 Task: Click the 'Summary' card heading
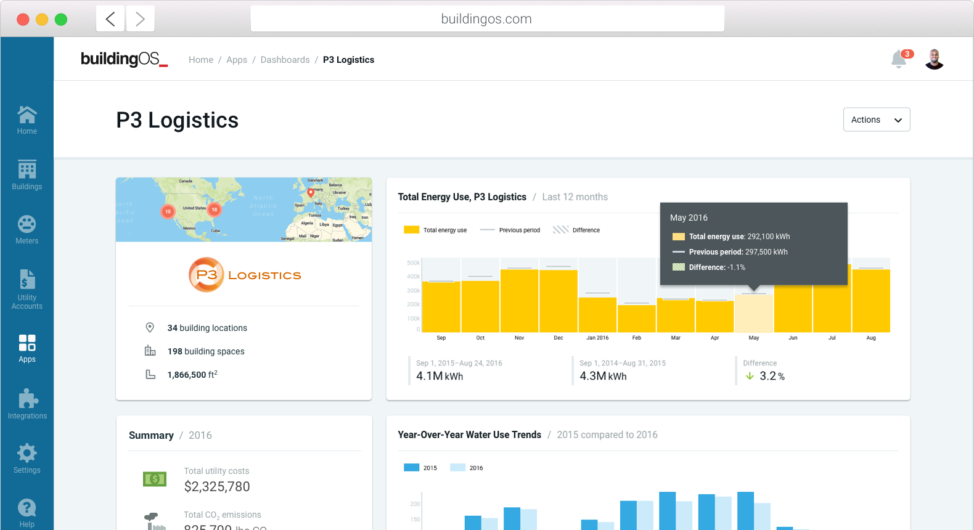click(151, 435)
